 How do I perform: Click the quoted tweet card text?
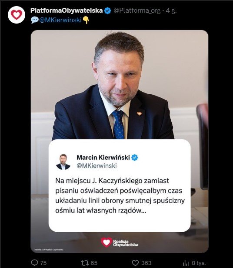click(120, 196)
